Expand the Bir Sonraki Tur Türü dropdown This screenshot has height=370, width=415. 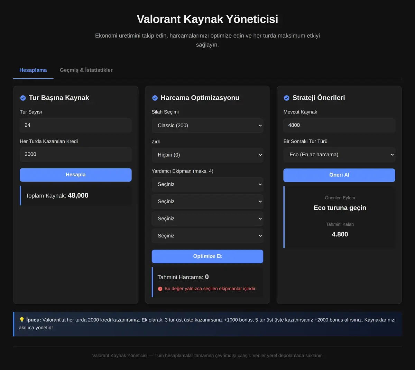339,155
